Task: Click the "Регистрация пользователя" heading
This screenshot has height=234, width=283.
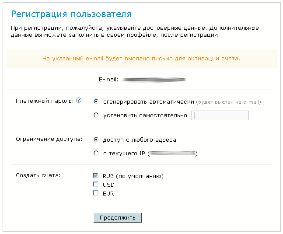Action: [71, 14]
